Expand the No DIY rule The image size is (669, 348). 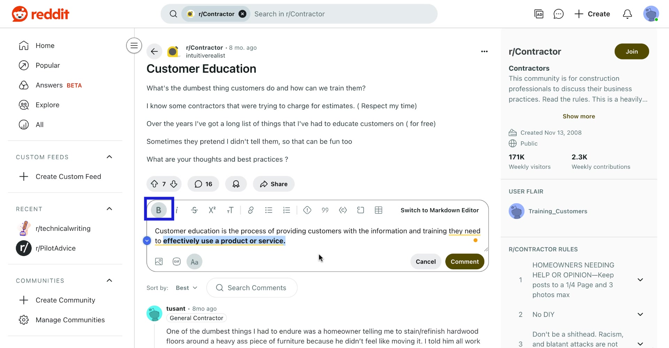coord(640,314)
